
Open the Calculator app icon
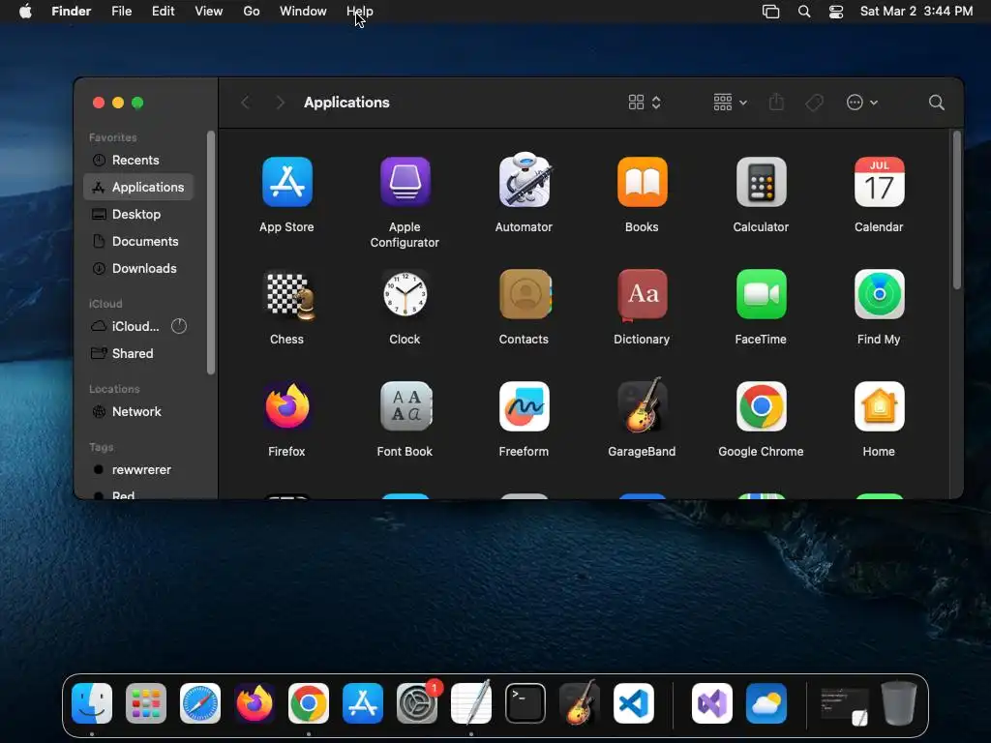761,182
